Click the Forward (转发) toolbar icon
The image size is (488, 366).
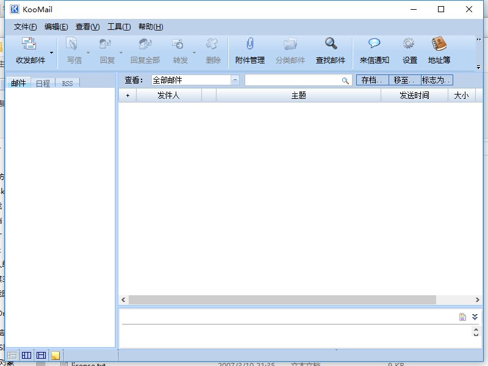pyautogui.click(x=178, y=44)
